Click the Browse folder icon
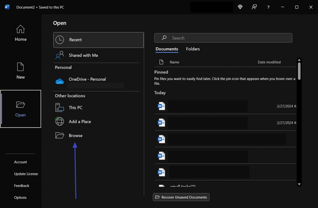The height and width of the screenshot is (208, 318). click(x=60, y=135)
